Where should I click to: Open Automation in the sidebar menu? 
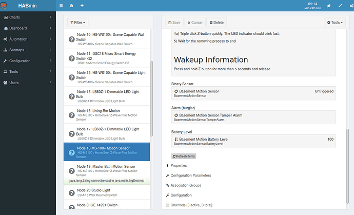[x=19, y=39]
